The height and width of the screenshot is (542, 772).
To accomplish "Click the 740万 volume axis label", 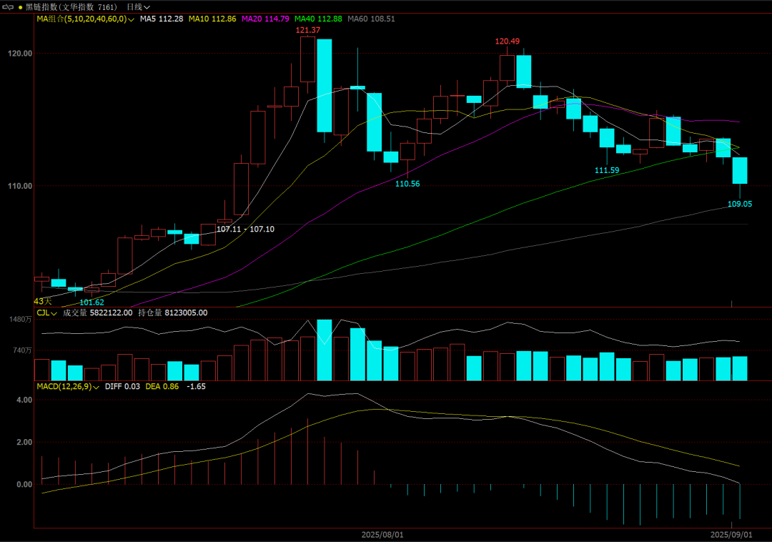I will click(23, 350).
